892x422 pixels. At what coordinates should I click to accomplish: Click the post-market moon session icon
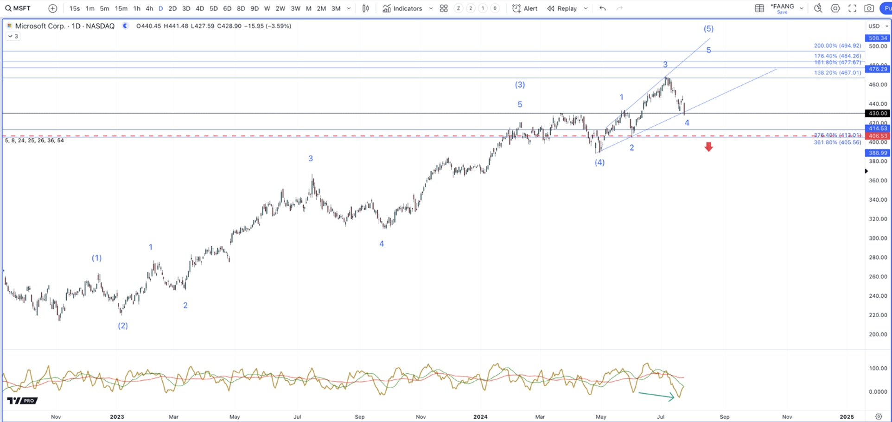click(125, 26)
